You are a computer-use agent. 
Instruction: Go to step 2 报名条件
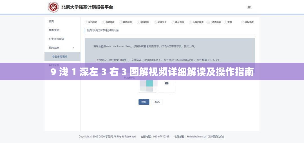pyautogui.click(x=108, y=22)
